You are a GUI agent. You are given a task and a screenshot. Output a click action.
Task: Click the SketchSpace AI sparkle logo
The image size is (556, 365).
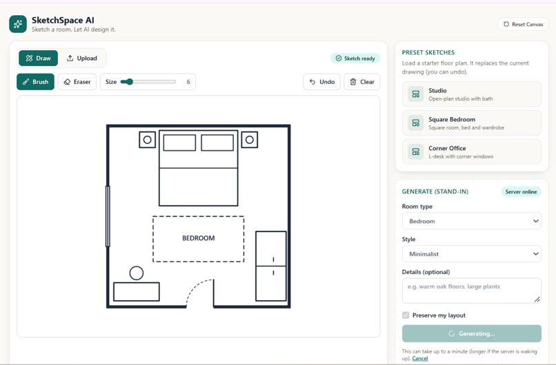pos(18,24)
